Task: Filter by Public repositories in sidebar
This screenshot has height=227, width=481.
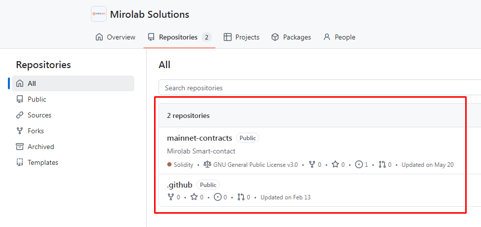Action: click(x=37, y=99)
